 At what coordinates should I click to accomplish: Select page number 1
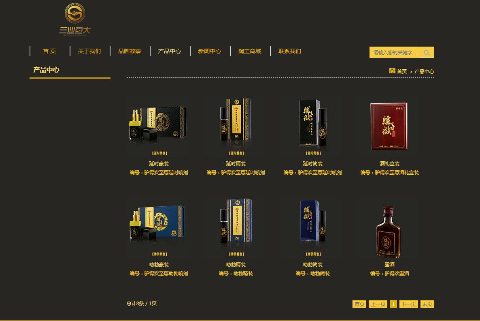pos(393,304)
